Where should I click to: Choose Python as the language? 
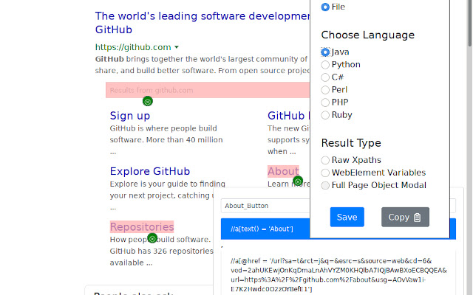325,65
